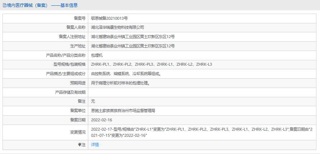
Task: Select the product name 包埋机
Action: pyautogui.click(x=97, y=55)
